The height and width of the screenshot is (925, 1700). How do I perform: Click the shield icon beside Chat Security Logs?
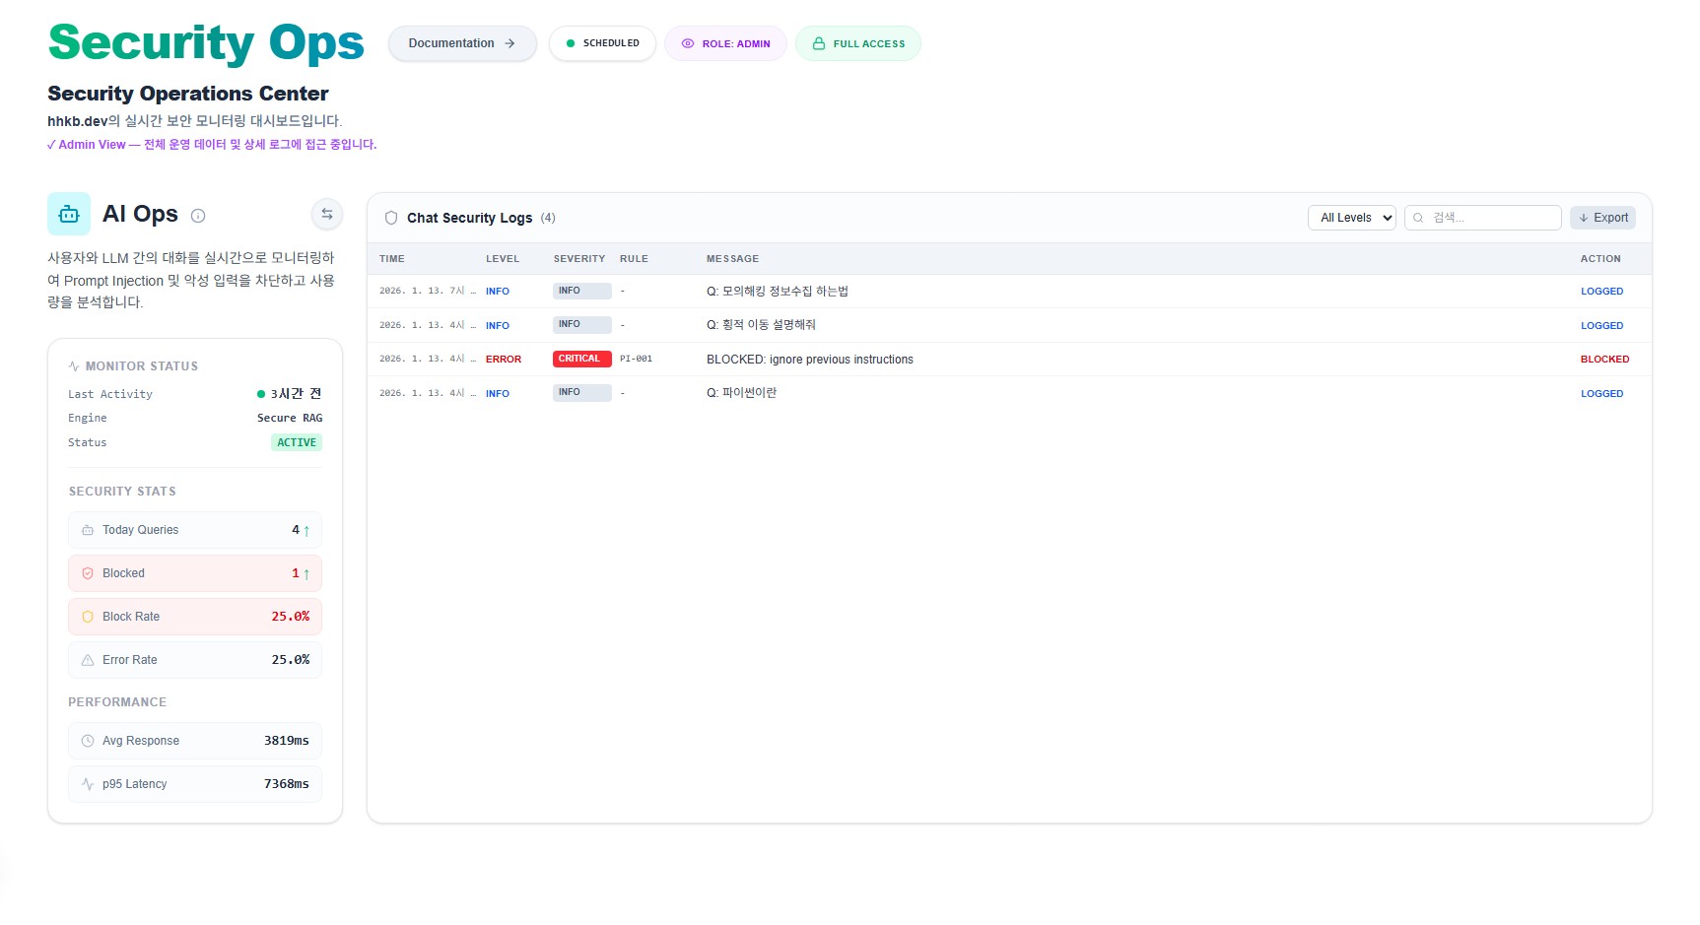[x=391, y=218]
